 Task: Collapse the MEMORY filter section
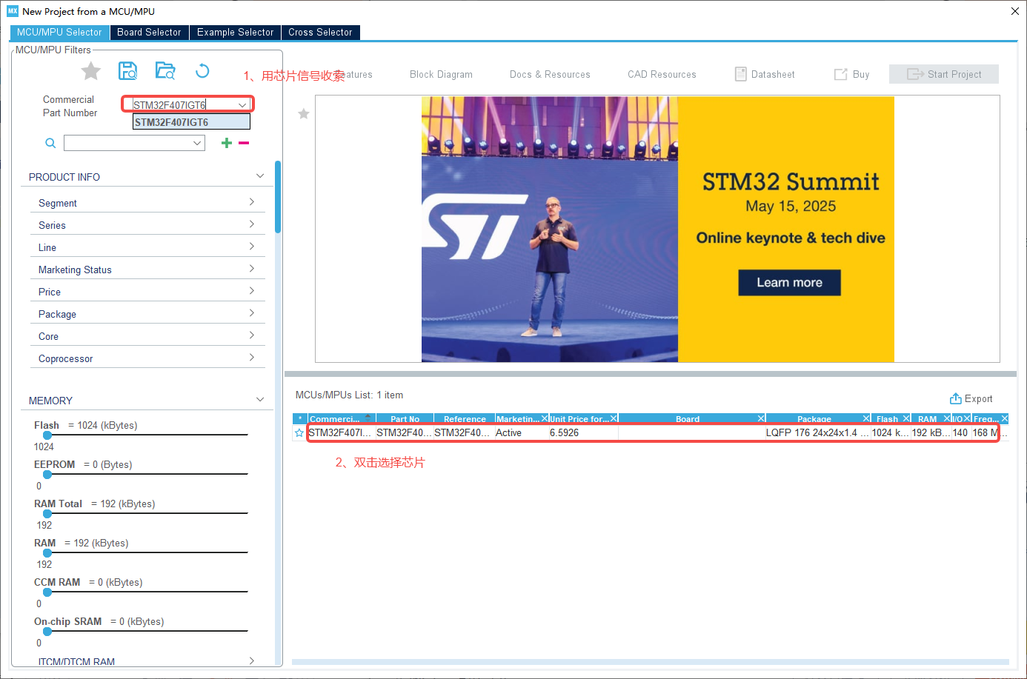[260, 400]
